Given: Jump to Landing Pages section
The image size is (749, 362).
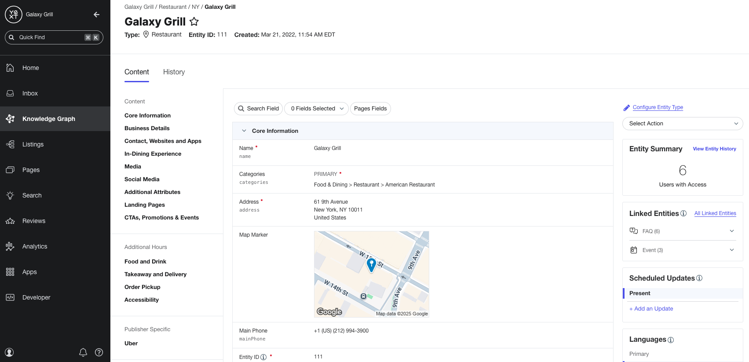Looking at the screenshot, I should tap(145, 205).
